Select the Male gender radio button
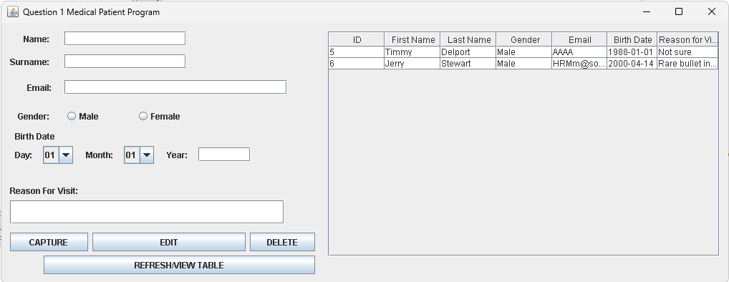The image size is (729, 282). (x=72, y=116)
